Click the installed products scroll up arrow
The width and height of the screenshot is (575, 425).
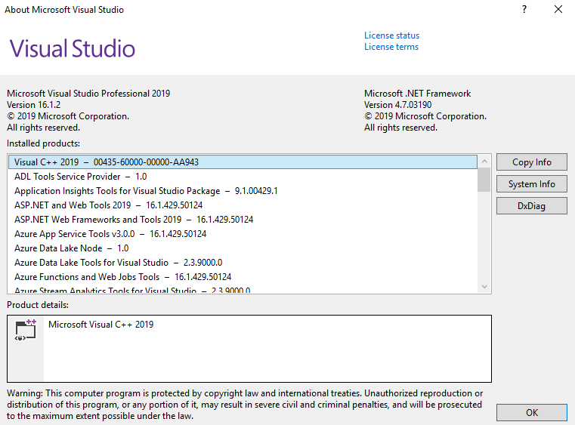click(484, 162)
